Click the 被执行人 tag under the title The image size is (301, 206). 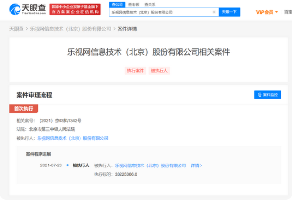[x=159, y=71]
